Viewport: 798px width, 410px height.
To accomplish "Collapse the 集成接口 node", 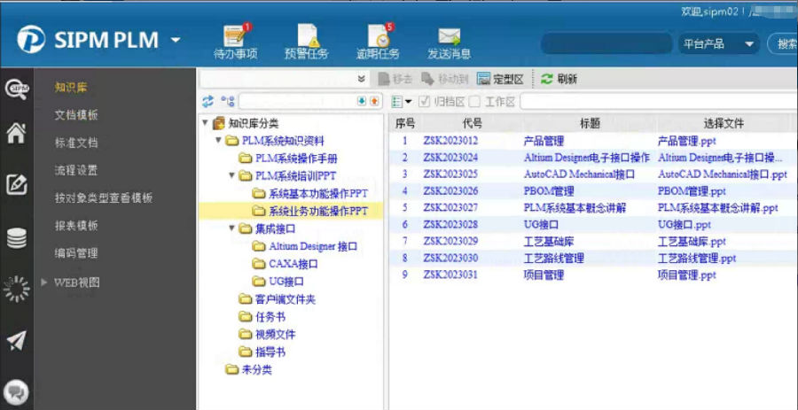I will coord(231,228).
